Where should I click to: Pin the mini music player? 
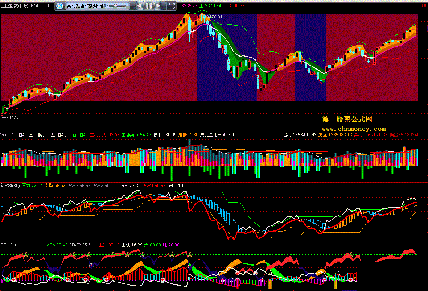point(169,4)
